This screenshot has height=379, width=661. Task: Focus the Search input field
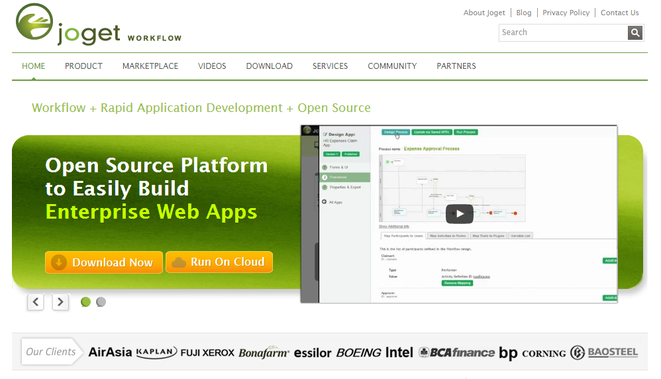point(564,32)
